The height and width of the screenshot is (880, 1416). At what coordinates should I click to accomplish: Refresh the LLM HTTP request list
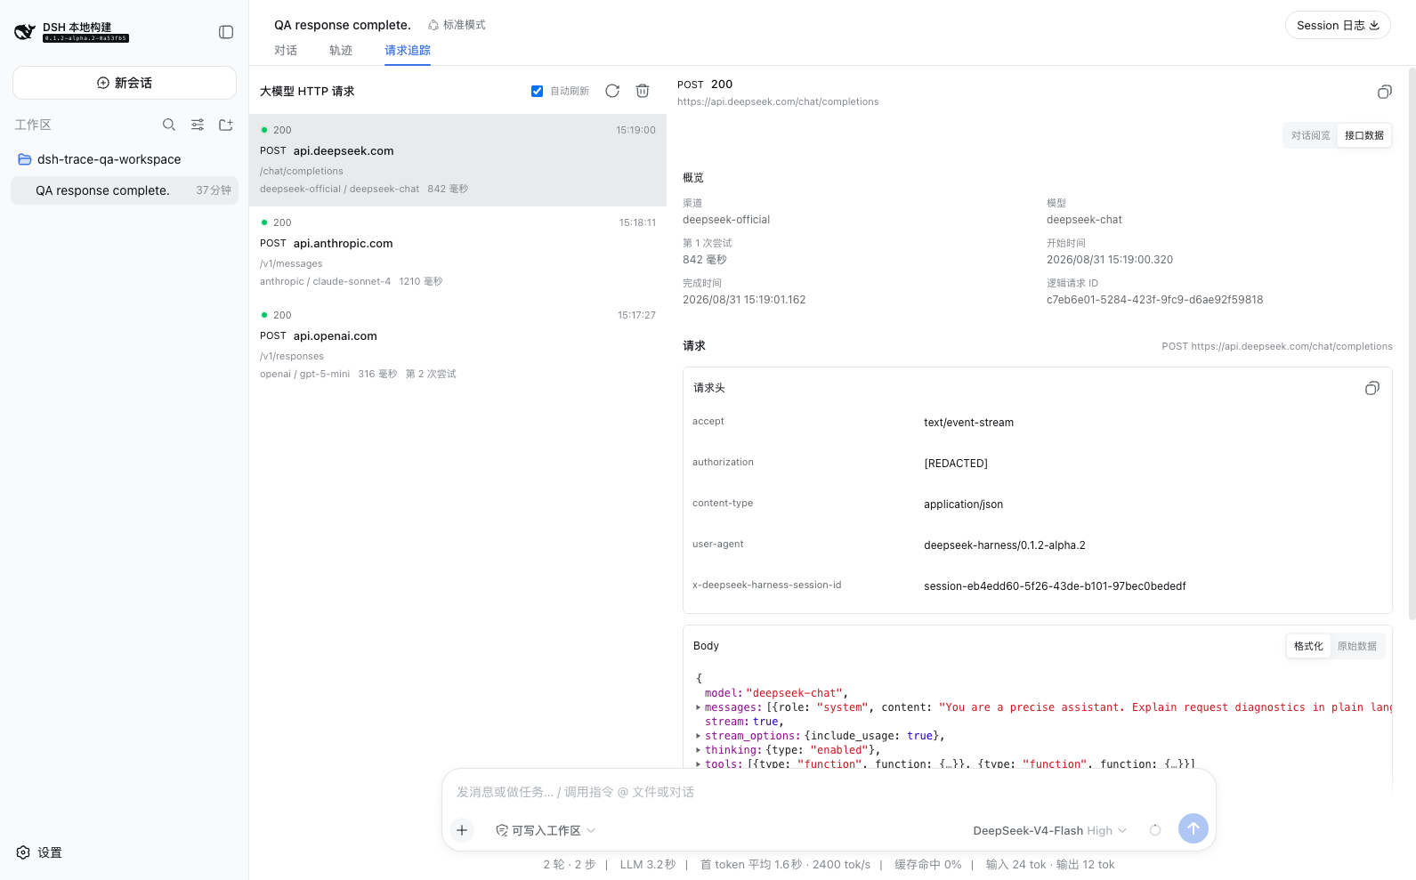point(612,91)
